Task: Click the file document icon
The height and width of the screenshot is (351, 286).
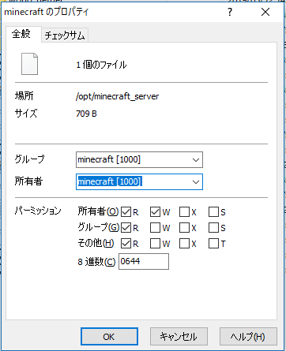Action: coord(29,64)
